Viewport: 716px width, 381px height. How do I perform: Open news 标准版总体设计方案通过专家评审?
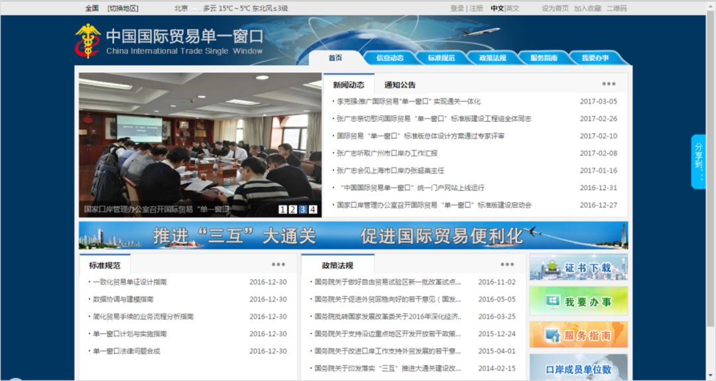coord(420,136)
